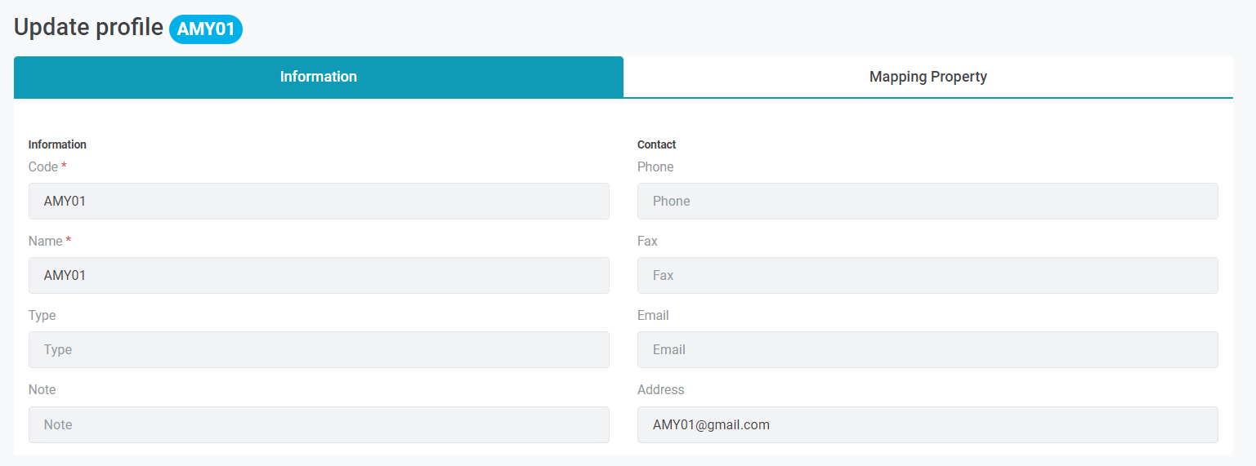Click the empty Email input field

[x=927, y=349]
